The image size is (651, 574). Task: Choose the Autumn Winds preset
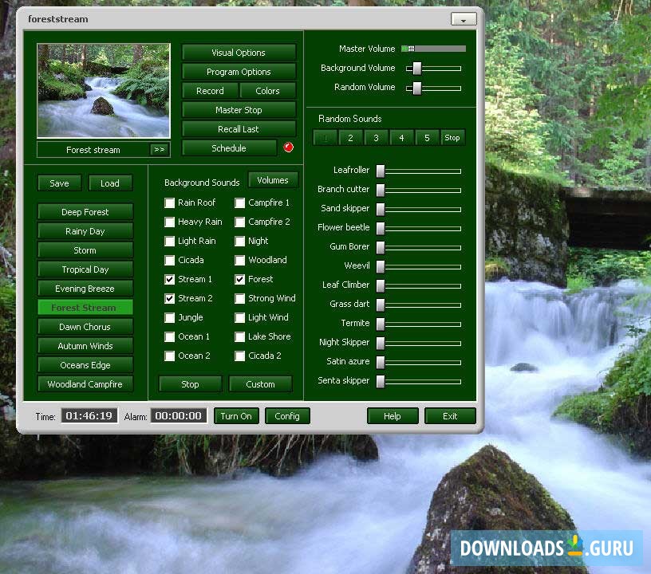[85, 346]
